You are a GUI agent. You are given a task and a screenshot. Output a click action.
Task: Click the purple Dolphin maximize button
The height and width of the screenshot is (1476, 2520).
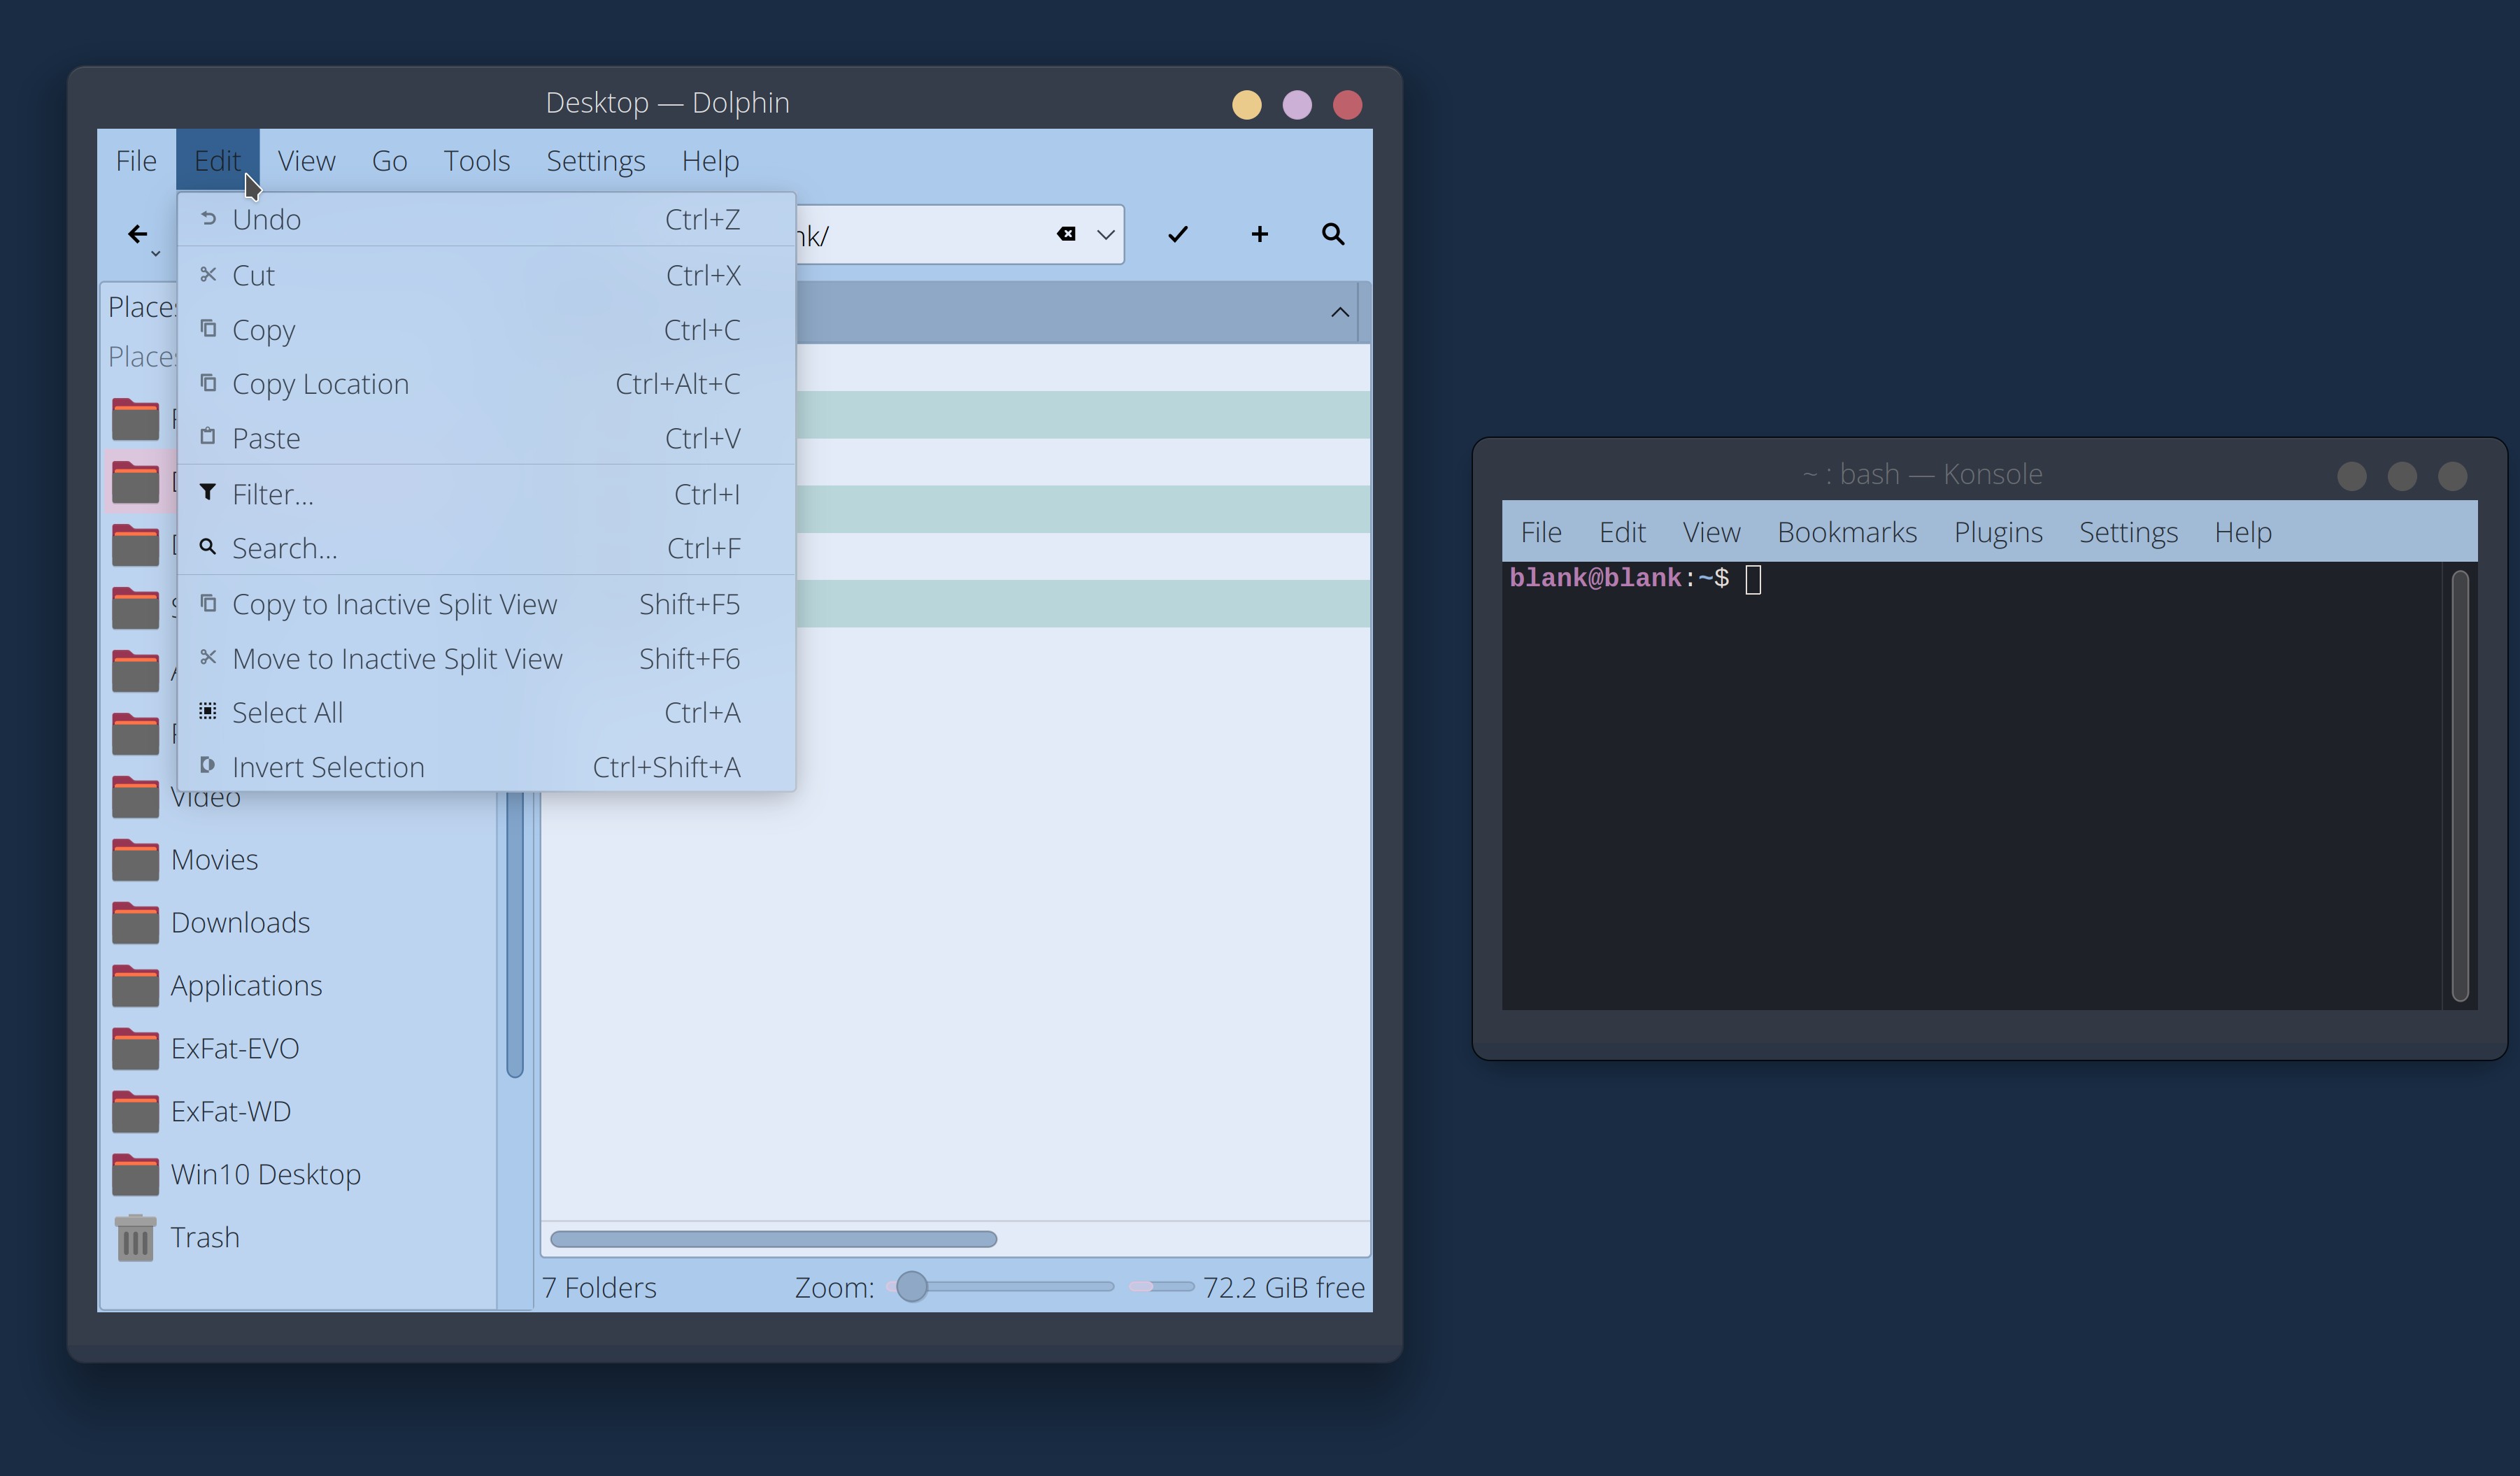[x=1297, y=105]
